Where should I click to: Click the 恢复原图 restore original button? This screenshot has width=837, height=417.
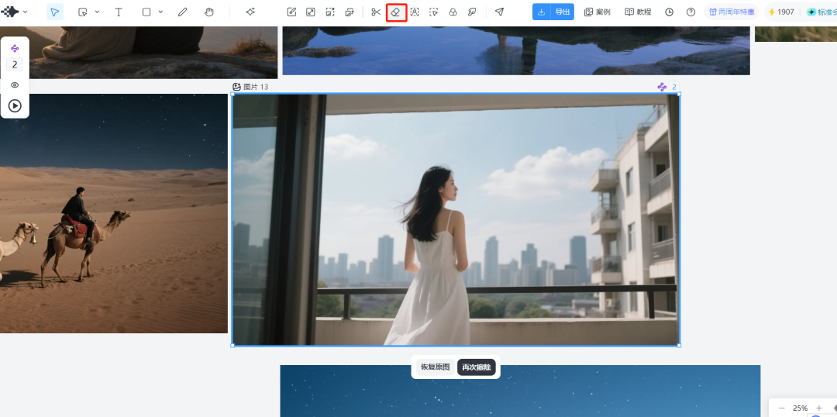[435, 367]
